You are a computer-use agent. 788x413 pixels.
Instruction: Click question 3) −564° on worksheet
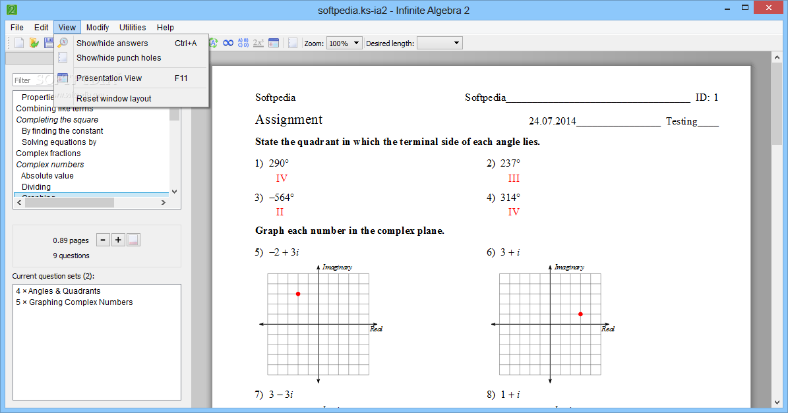(x=274, y=197)
